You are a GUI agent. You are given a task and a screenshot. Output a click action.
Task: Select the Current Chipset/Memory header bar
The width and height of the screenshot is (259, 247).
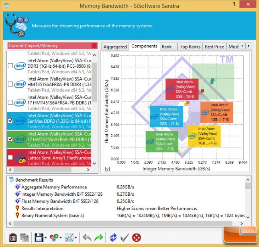[x=52, y=46]
